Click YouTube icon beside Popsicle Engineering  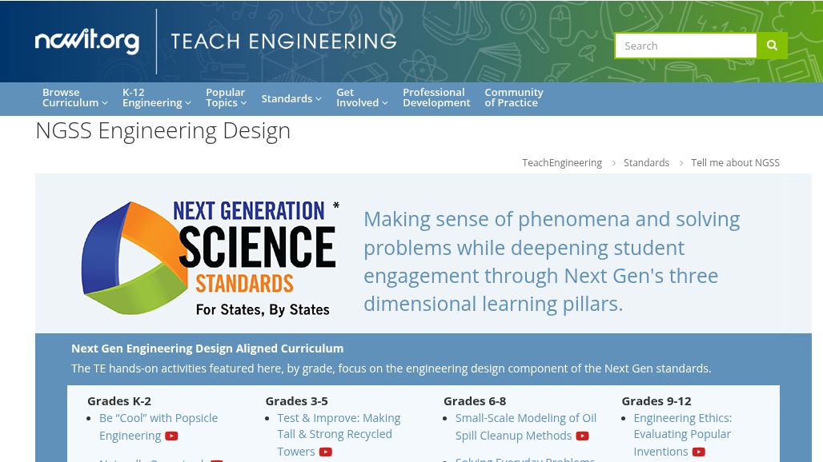(171, 436)
